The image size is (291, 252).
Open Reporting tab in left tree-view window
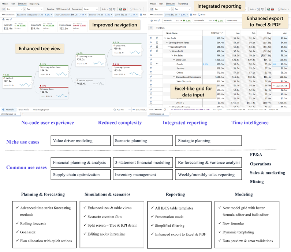(34, 4)
